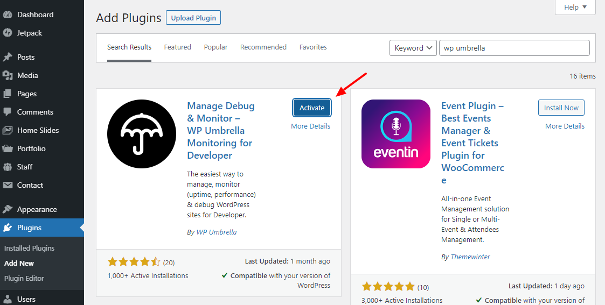Viewport: 605px width, 305px height.
Task: Open the Event Plugin title link
Action: (x=472, y=143)
